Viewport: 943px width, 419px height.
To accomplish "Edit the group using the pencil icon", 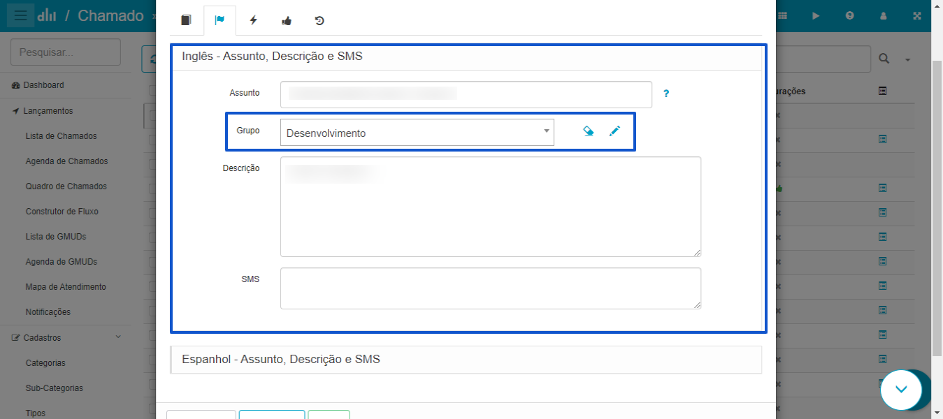I will 614,131.
